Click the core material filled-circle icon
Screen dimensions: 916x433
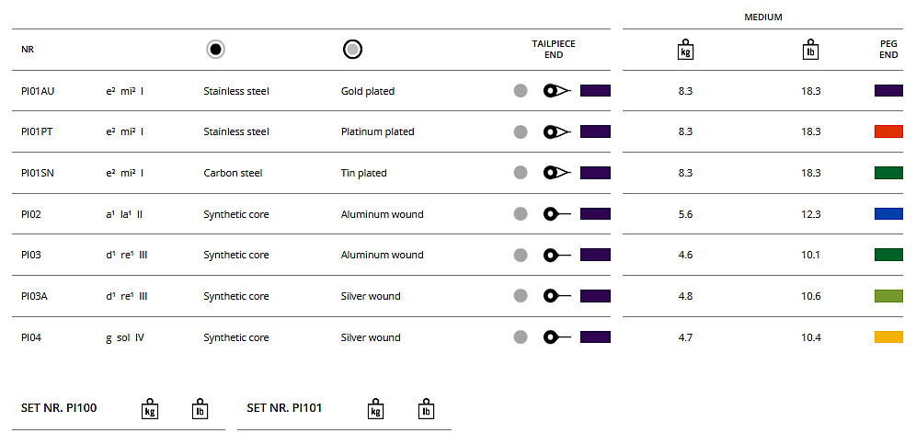point(215,50)
